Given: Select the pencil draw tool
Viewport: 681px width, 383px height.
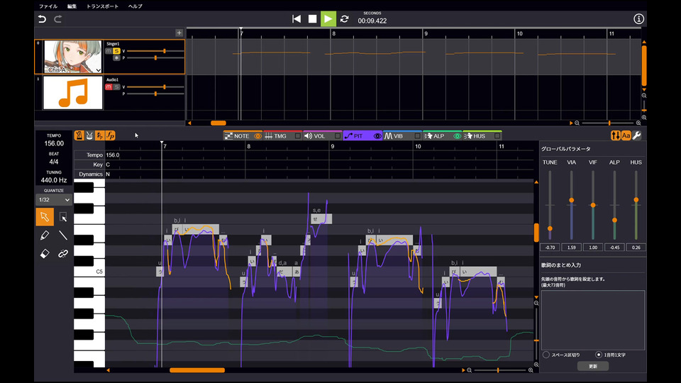Looking at the screenshot, I should click(45, 235).
